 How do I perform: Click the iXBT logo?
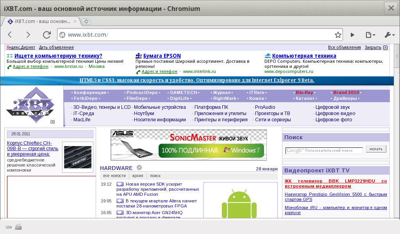[30, 105]
